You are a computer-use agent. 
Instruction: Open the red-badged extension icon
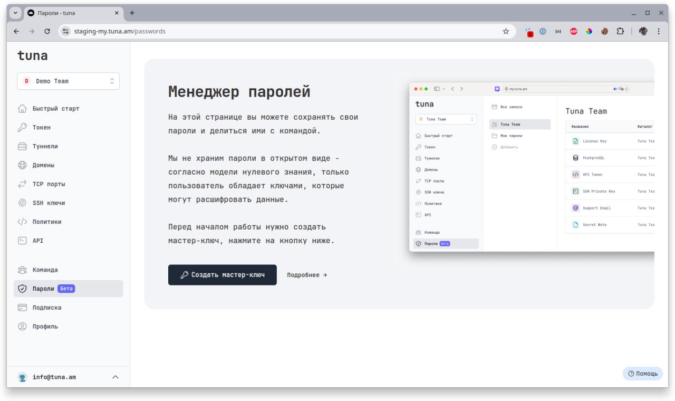pos(529,32)
